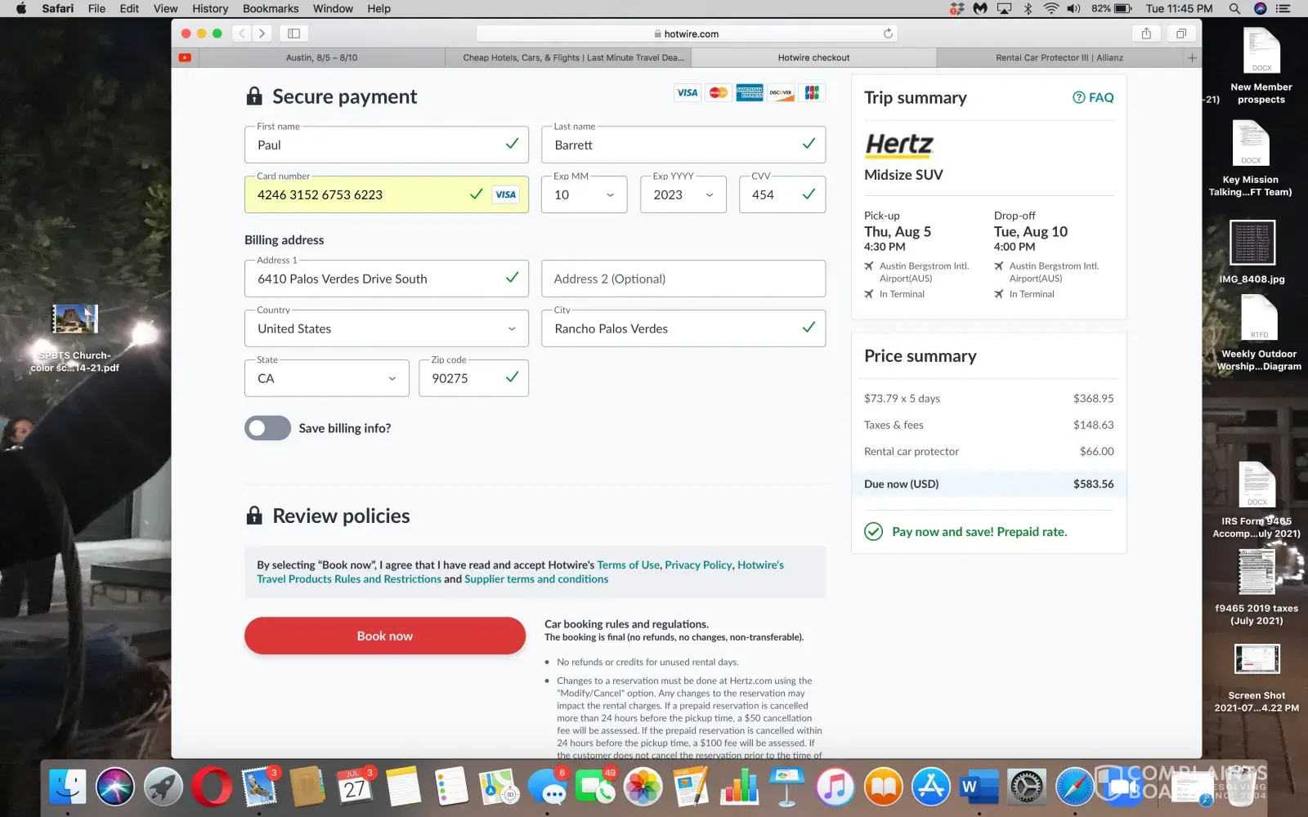This screenshot has width=1308, height=817.
Task: Open Microsoft Word from the Dock
Action: click(x=979, y=788)
